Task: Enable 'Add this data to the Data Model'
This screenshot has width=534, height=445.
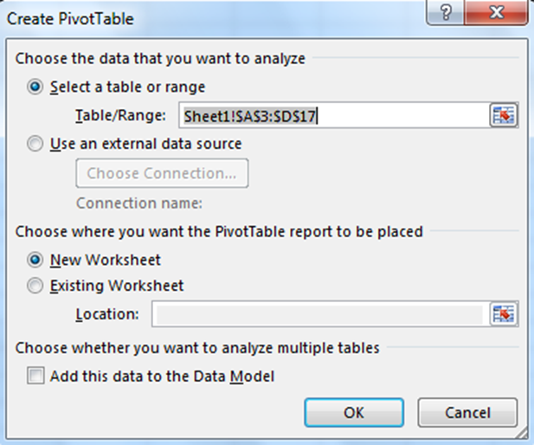Action: pyautogui.click(x=35, y=376)
